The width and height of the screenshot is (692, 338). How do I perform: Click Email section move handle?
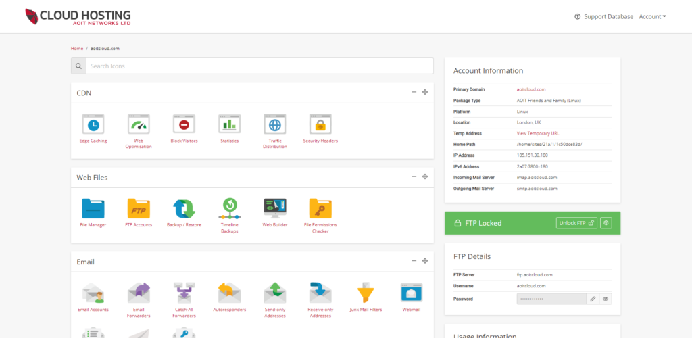[425, 261]
